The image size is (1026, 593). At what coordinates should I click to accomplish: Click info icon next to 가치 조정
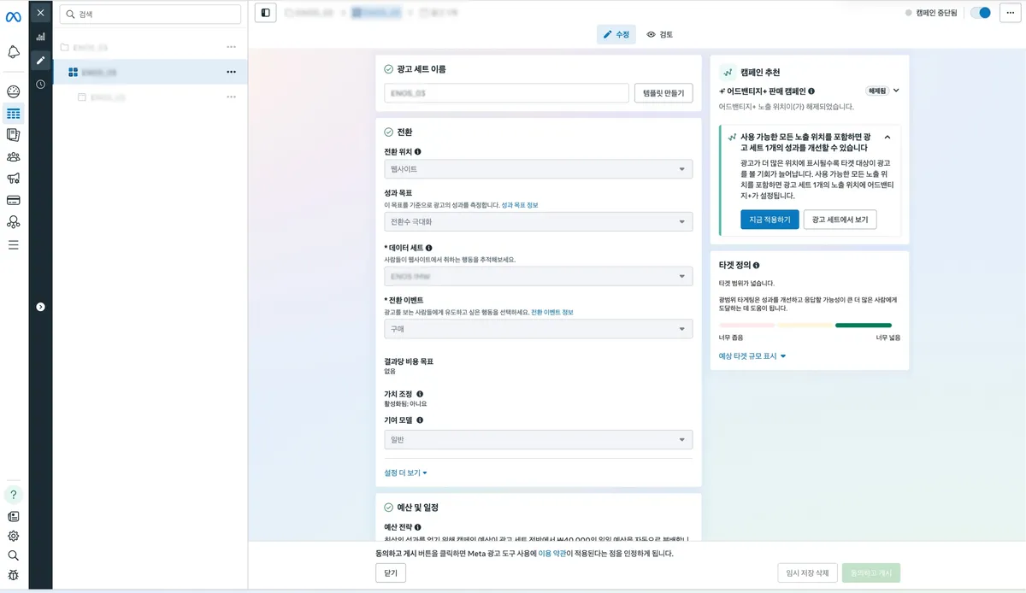[x=420, y=394]
